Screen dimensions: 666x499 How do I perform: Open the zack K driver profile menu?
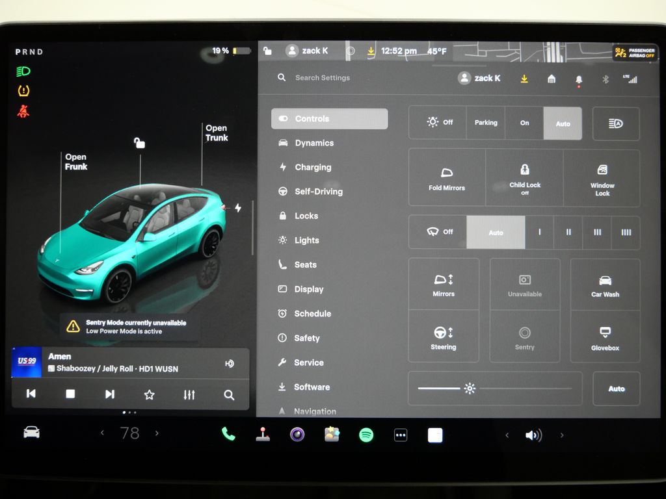coord(481,78)
